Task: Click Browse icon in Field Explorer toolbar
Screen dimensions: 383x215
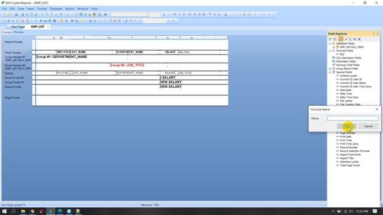Action: coord(335,39)
